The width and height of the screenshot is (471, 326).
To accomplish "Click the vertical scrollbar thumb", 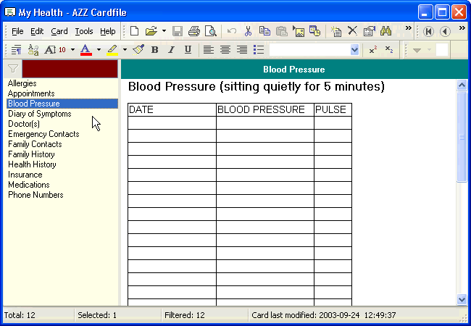I will (462, 137).
